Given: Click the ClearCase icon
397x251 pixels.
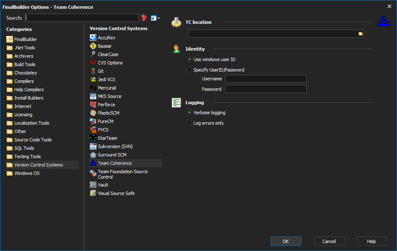Looking at the screenshot, I should [93, 54].
